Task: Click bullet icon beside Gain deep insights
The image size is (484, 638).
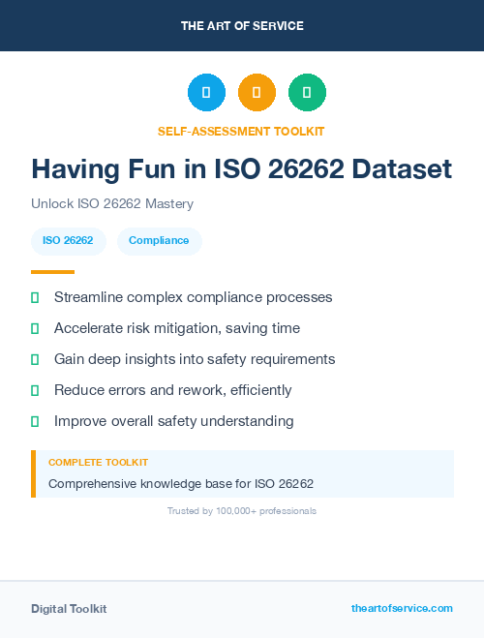Action: point(35,359)
